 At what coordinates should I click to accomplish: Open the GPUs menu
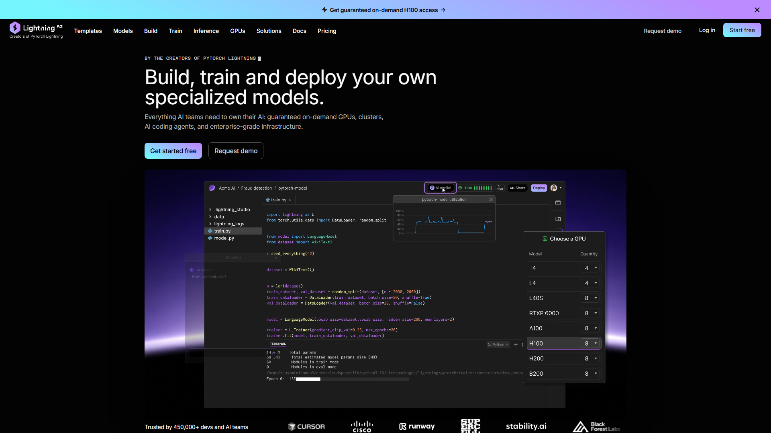[x=238, y=31]
